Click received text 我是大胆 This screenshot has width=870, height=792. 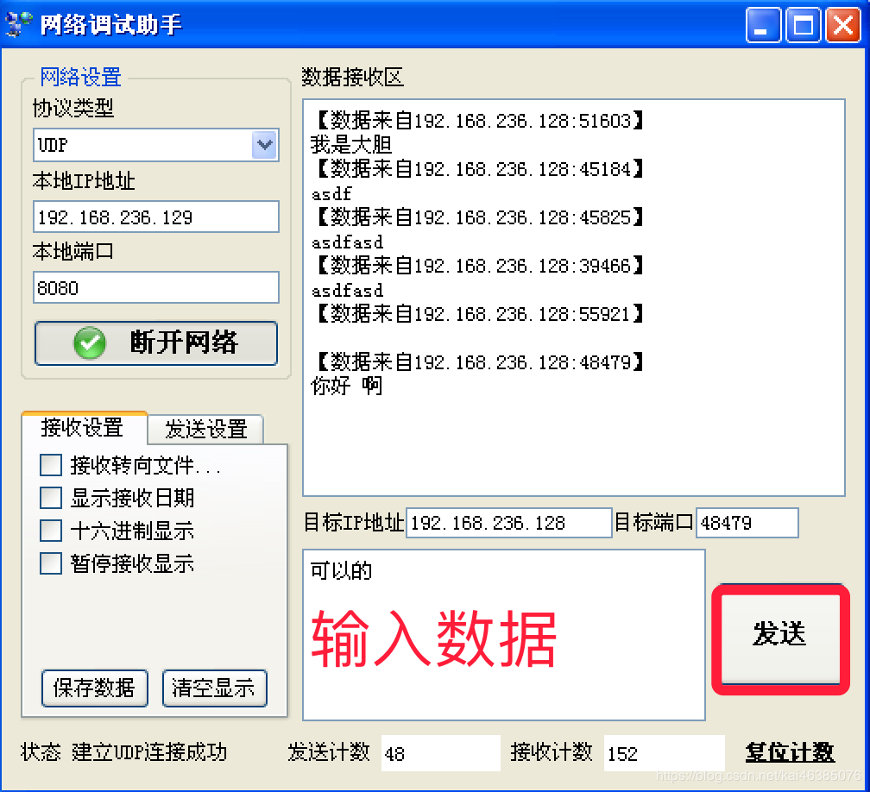[x=351, y=145]
